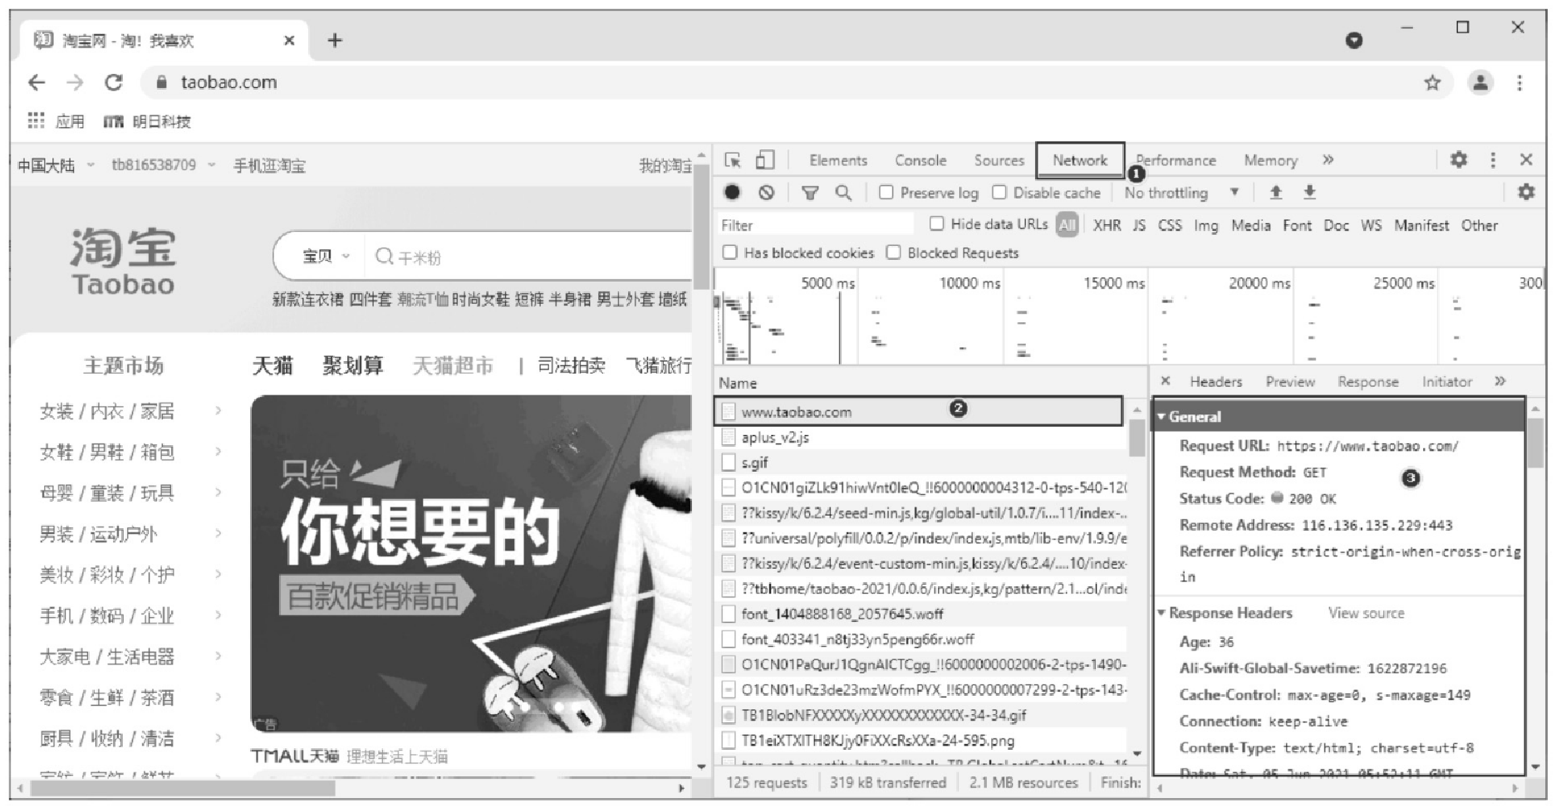Screen dimensions: 1556x808
Task: Focus the network Filter text field
Action: click(814, 225)
